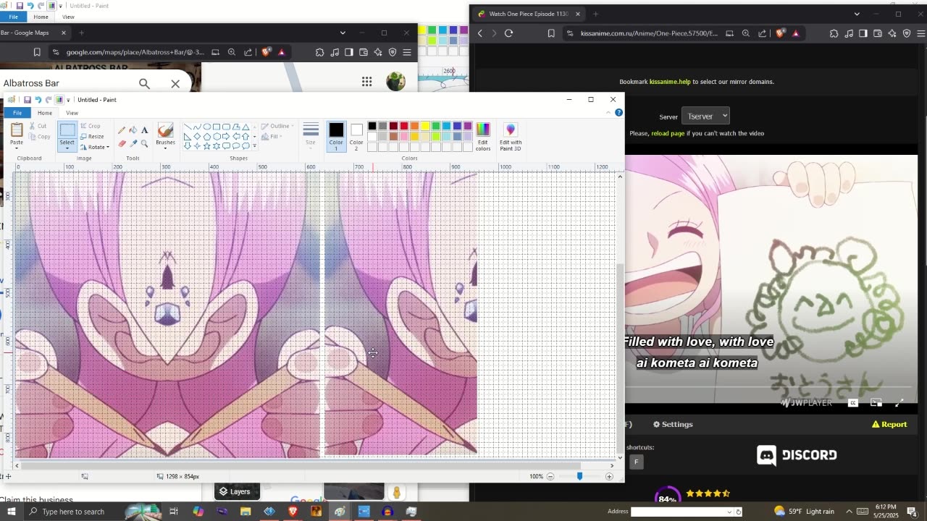Select Color 2 background swatch

point(356,136)
